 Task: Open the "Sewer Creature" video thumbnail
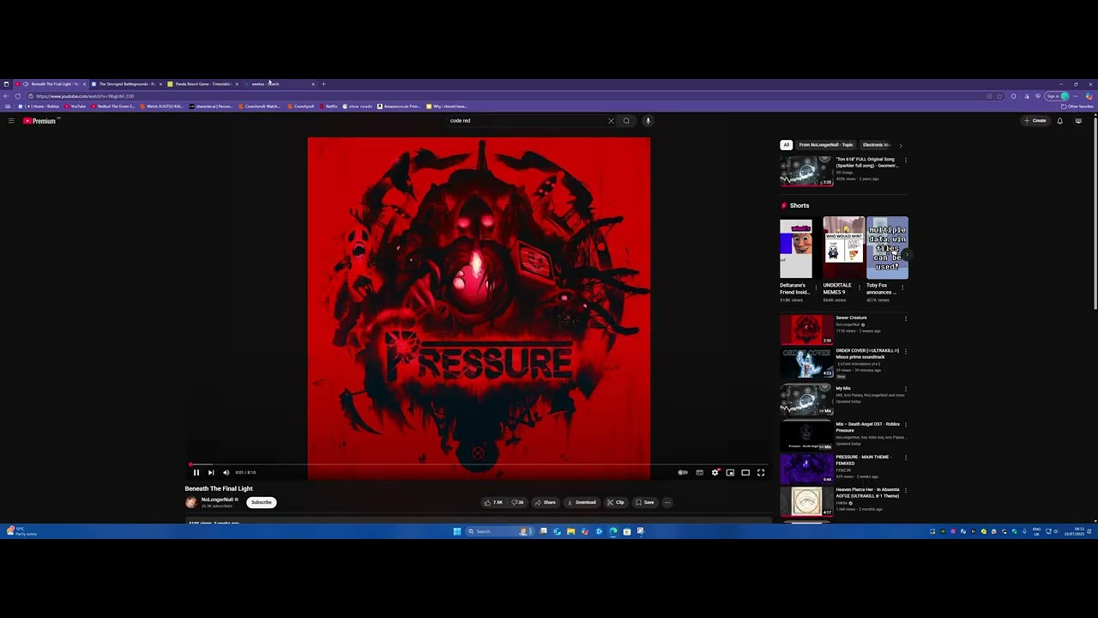[806, 330]
